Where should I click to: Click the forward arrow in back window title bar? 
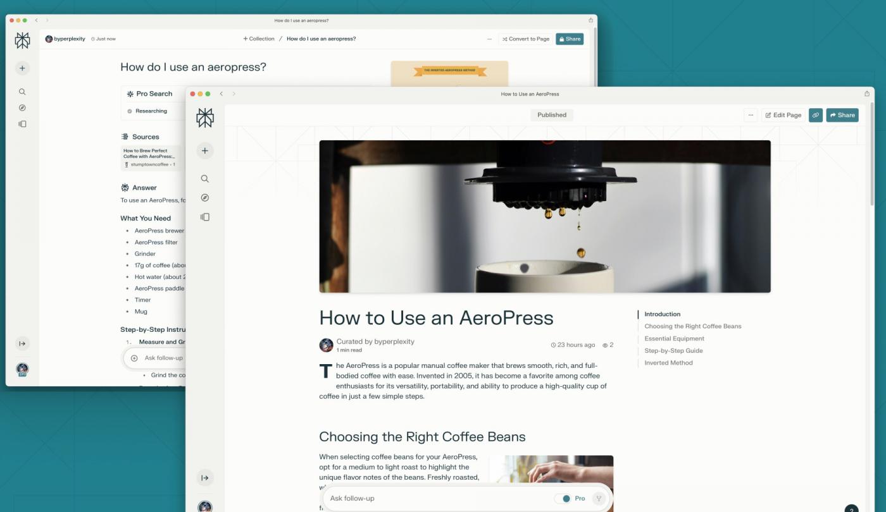click(47, 20)
